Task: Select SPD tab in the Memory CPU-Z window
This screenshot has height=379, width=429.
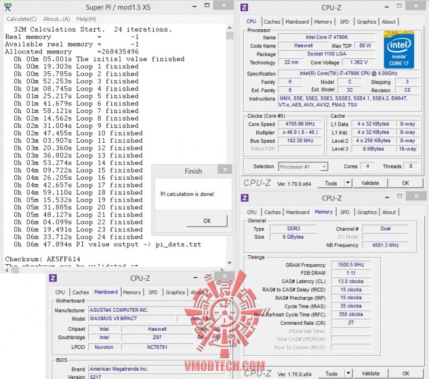Action: click(345, 212)
